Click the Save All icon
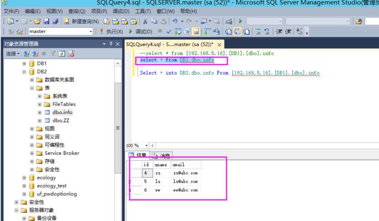The width and height of the screenshot is (379, 221). pos(55,22)
